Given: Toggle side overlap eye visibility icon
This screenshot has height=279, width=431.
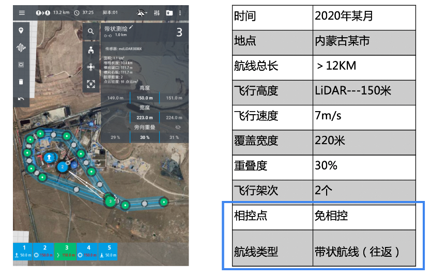Looking at the screenshot, I should click(178, 127).
